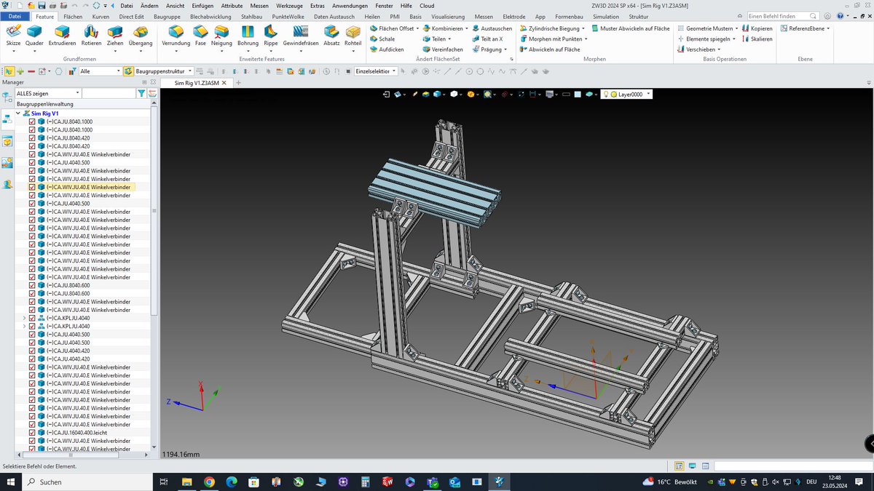874x491 pixels.
Task: Start the Extrudieren feature
Action: tap(63, 35)
